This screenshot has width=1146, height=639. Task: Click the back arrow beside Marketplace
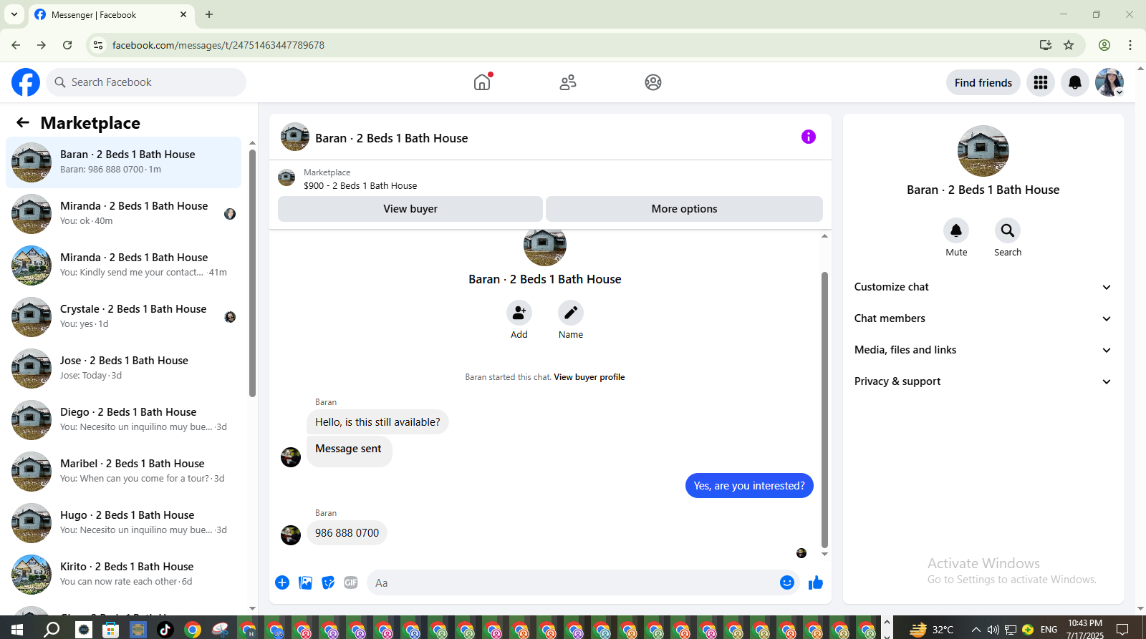click(23, 122)
